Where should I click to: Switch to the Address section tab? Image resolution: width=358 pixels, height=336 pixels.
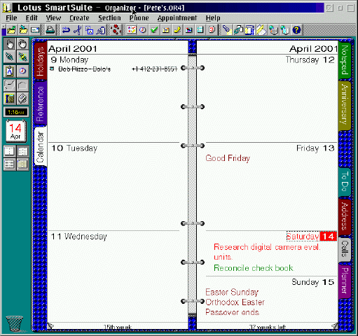pos(345,216)
